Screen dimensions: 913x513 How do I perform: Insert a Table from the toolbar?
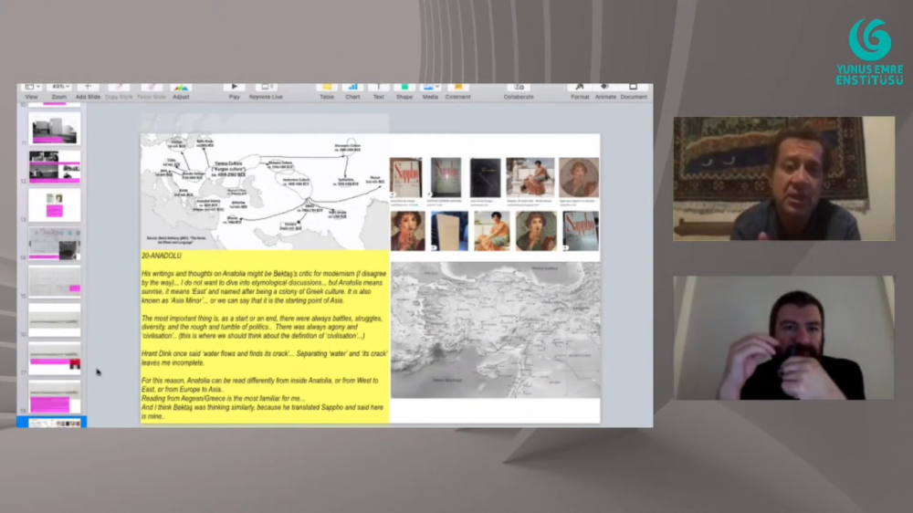(x=326, y=88)
